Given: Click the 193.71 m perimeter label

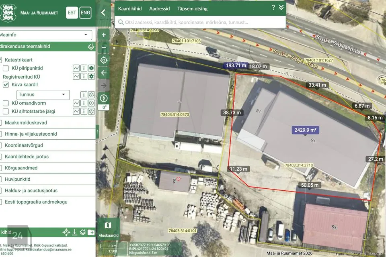Looking at the screenshot, I should point(236,65).
